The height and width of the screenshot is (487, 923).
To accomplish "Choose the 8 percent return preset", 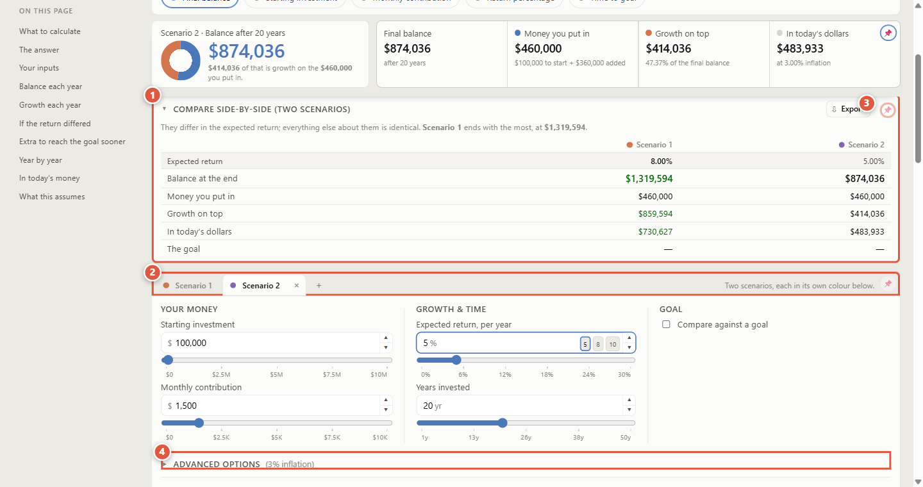I will pos(598,344).
